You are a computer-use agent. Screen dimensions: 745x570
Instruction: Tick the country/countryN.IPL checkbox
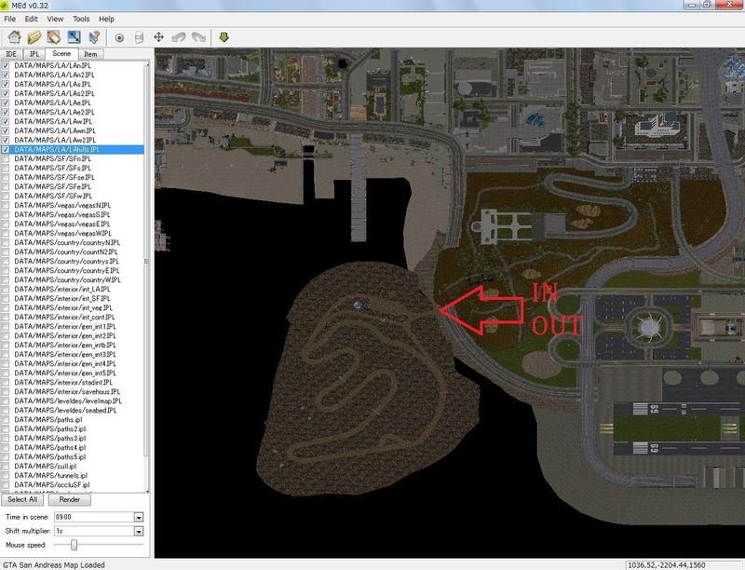(x=6, y=243)
